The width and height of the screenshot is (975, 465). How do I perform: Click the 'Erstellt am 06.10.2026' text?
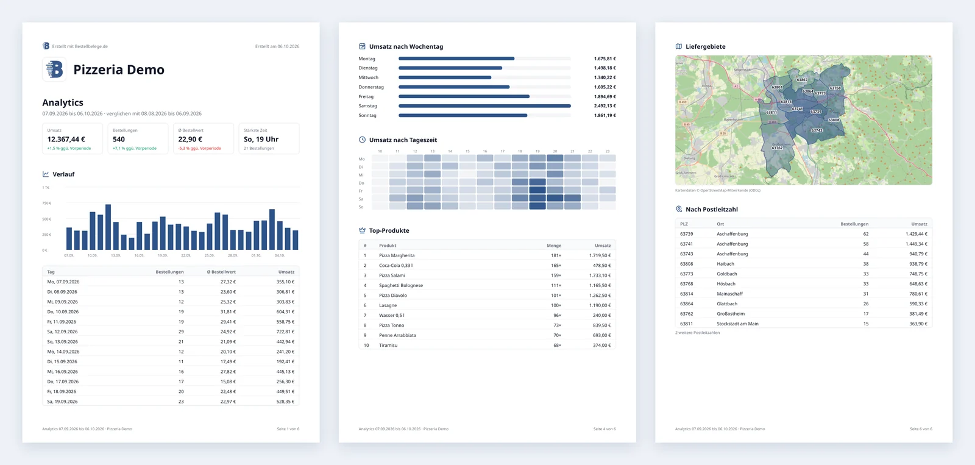click(277, 46)
